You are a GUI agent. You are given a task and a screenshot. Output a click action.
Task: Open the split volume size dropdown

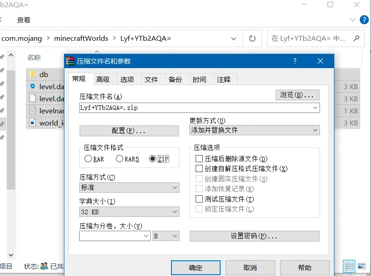point(146,236)
